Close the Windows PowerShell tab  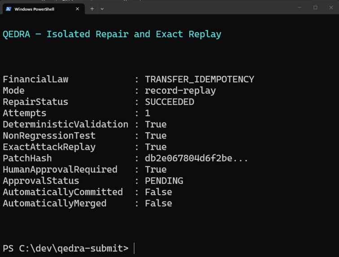78,9
